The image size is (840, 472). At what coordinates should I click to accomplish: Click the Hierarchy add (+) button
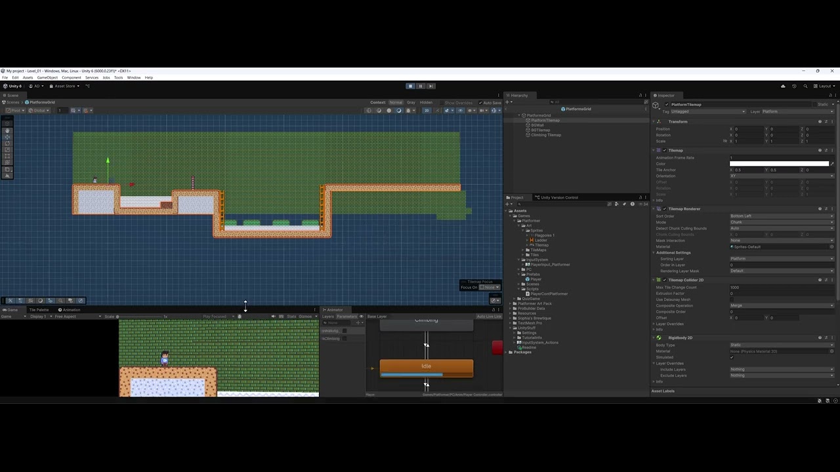508,102
